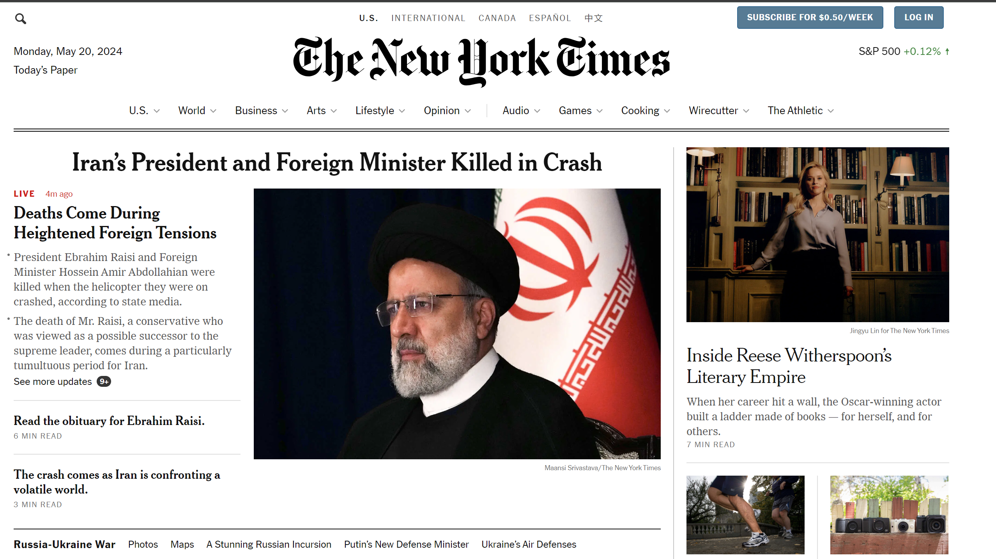The image size is (996, 559).
Task: Open Today's Paper link
Action: [x=46, y=70]
